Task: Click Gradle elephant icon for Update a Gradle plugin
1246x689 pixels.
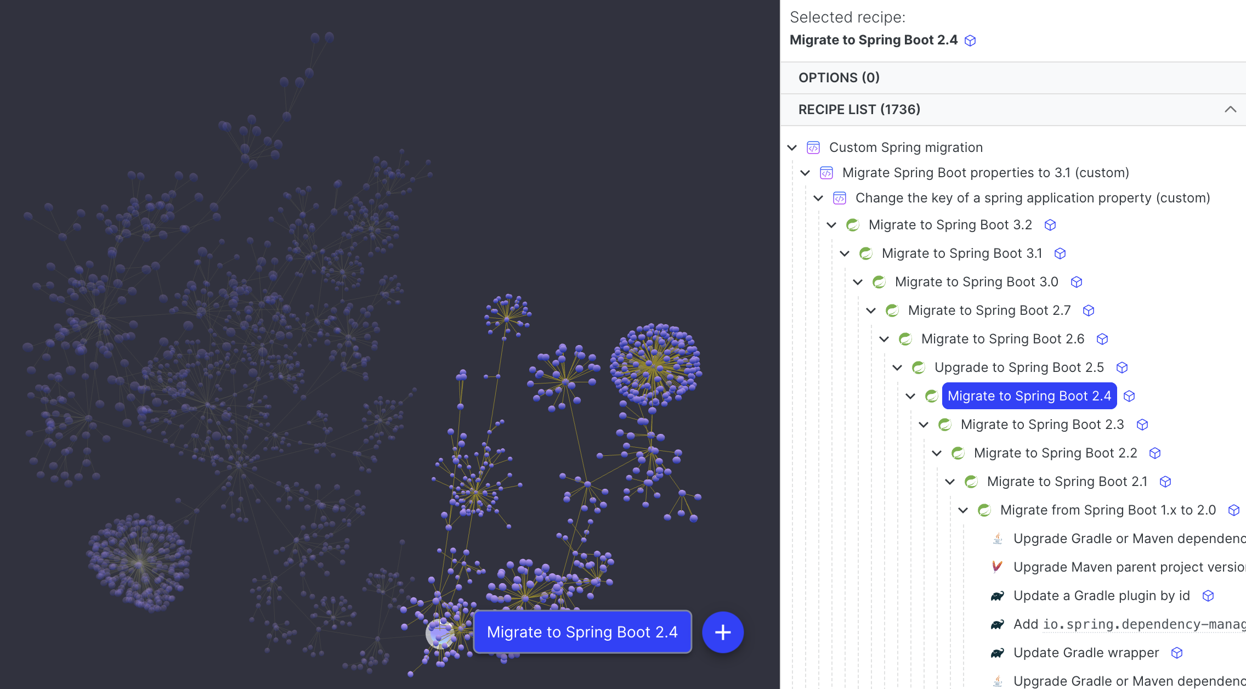Action: tap(997, 596)
